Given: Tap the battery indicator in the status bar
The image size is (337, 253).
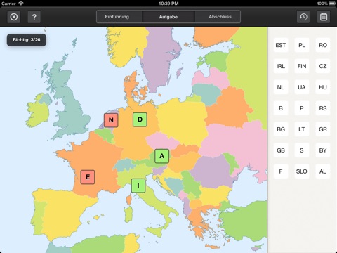Looking at the screenshot, I should [x=332, y=4].
